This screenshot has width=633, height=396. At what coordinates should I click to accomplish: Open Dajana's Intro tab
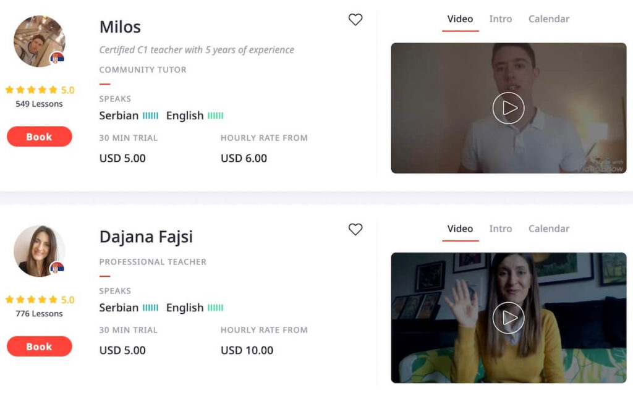point(500,229)
